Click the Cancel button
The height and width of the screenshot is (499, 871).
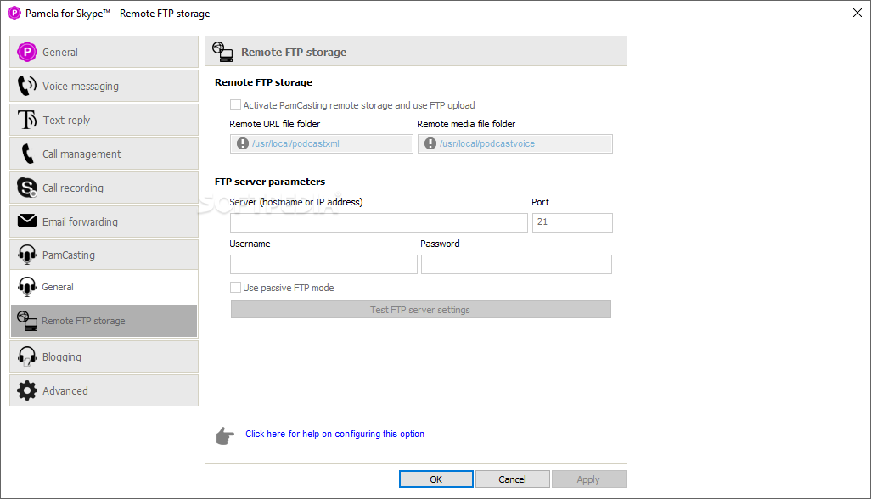[x=512, y=479]
